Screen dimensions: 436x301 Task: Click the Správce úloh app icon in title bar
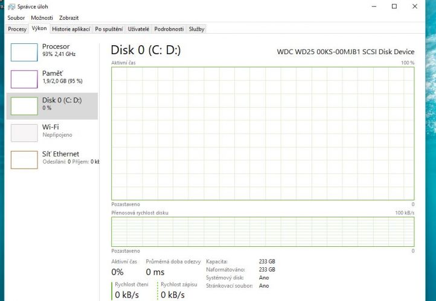pos(11,7)
